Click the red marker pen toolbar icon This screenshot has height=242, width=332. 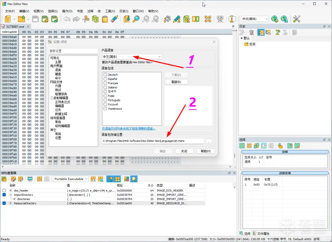click(x=114, y=19)
